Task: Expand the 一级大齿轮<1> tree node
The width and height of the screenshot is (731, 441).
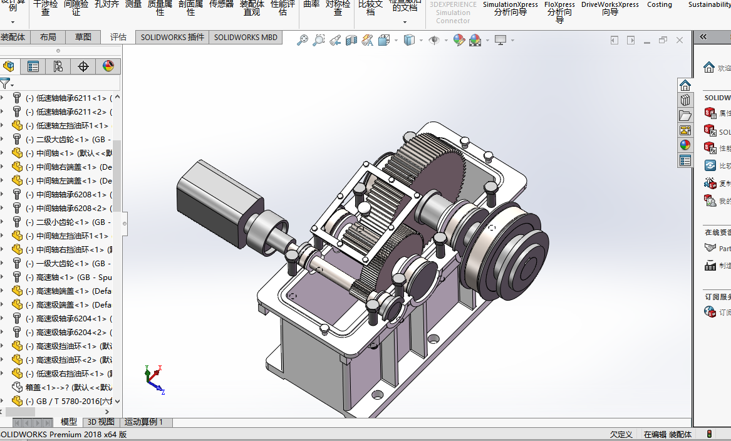Action: click(3, 263)
